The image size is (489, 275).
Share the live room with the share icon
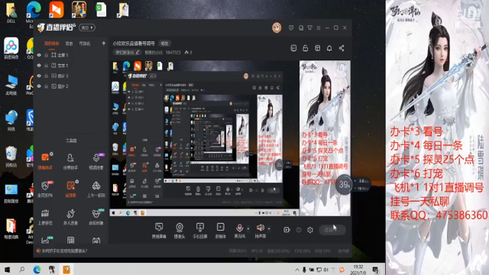coord(342,48)
